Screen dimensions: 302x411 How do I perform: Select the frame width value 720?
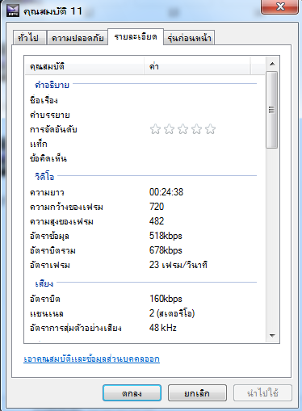coord(157,207)
